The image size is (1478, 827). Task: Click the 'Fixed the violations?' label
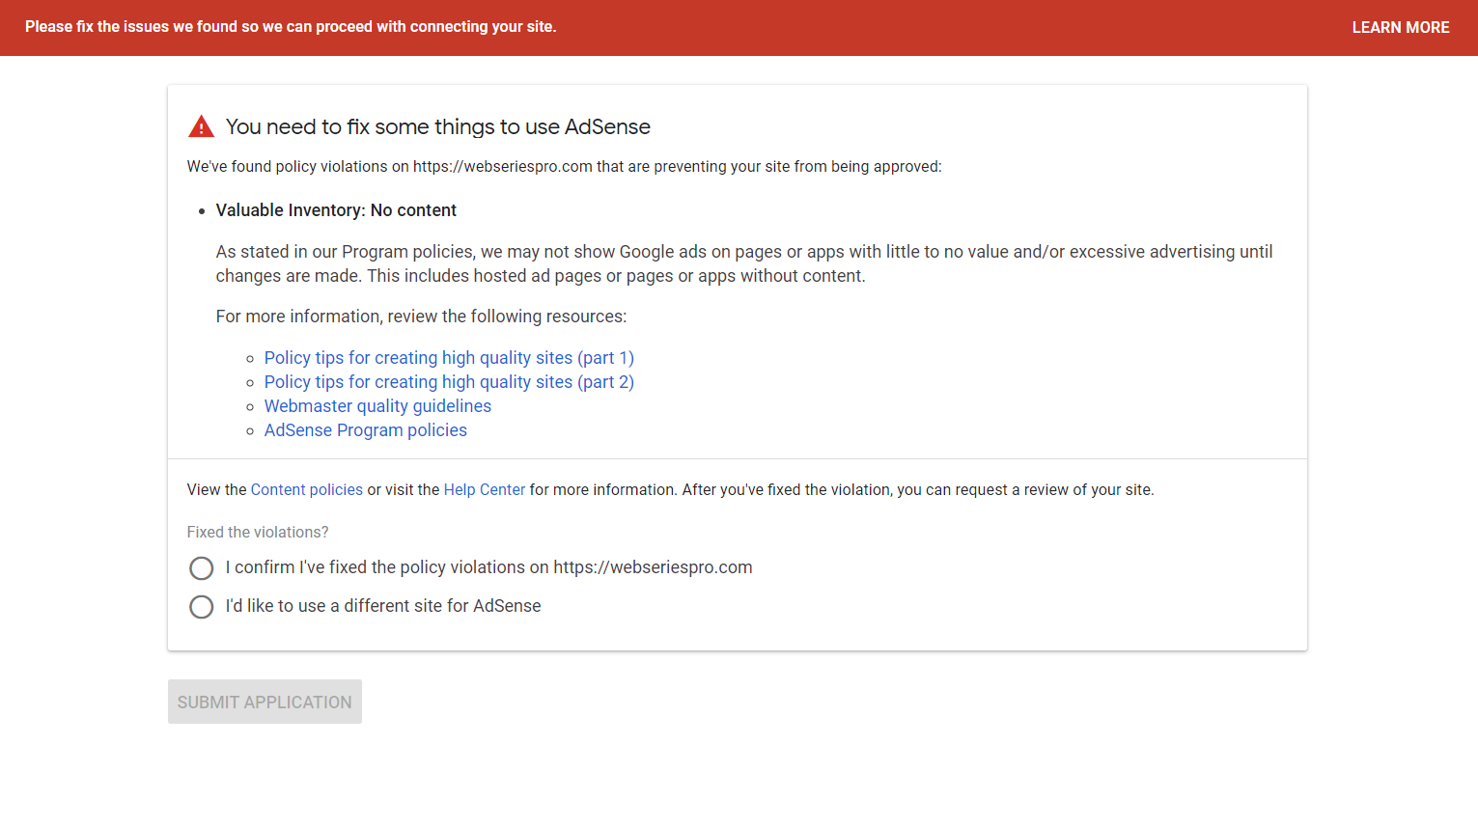[258, 533]
